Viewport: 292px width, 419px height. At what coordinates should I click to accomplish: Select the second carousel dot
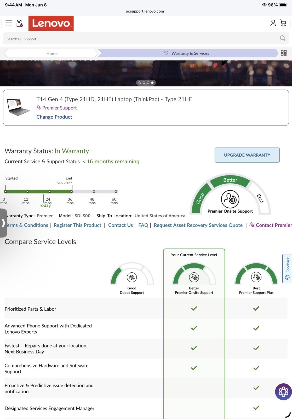(x=144, y=82)
